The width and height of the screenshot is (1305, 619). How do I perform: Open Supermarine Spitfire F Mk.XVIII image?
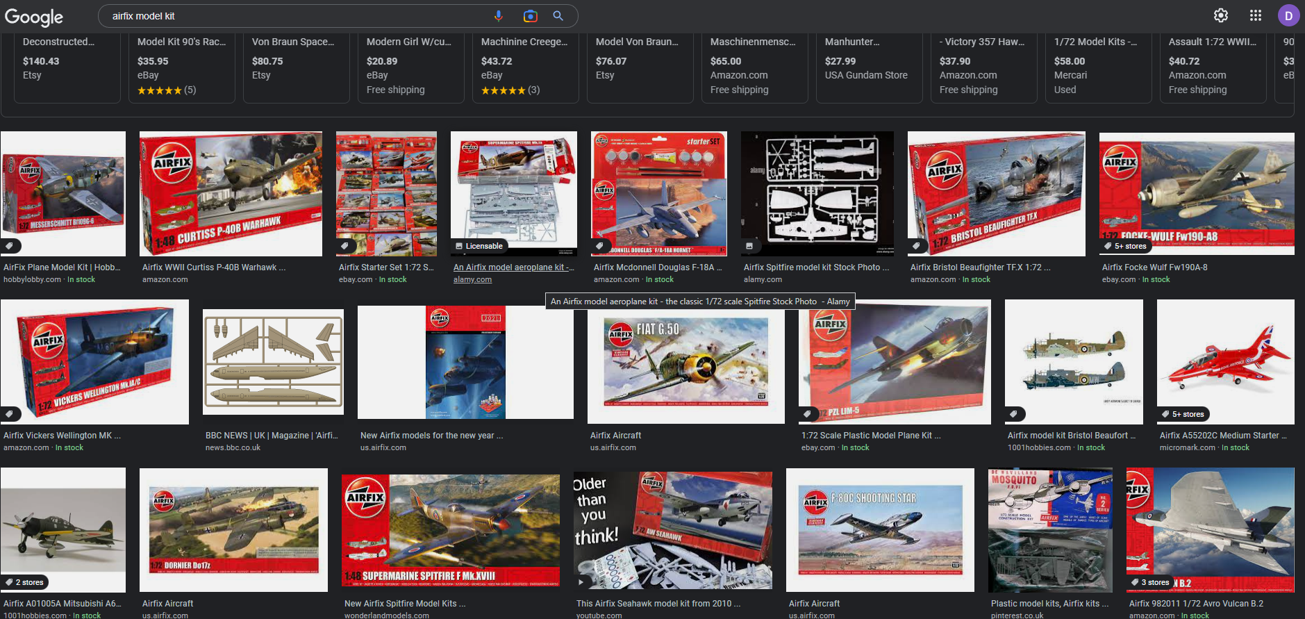click(451, 531)
